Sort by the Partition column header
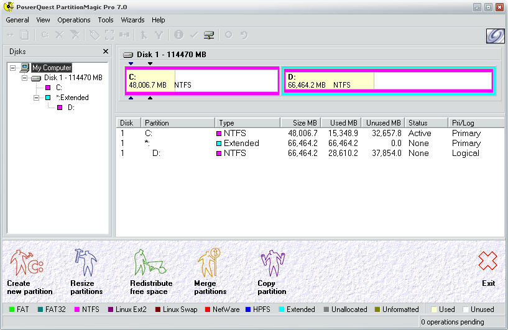This screenshot has height=330, width=508. tap(178, 123)
